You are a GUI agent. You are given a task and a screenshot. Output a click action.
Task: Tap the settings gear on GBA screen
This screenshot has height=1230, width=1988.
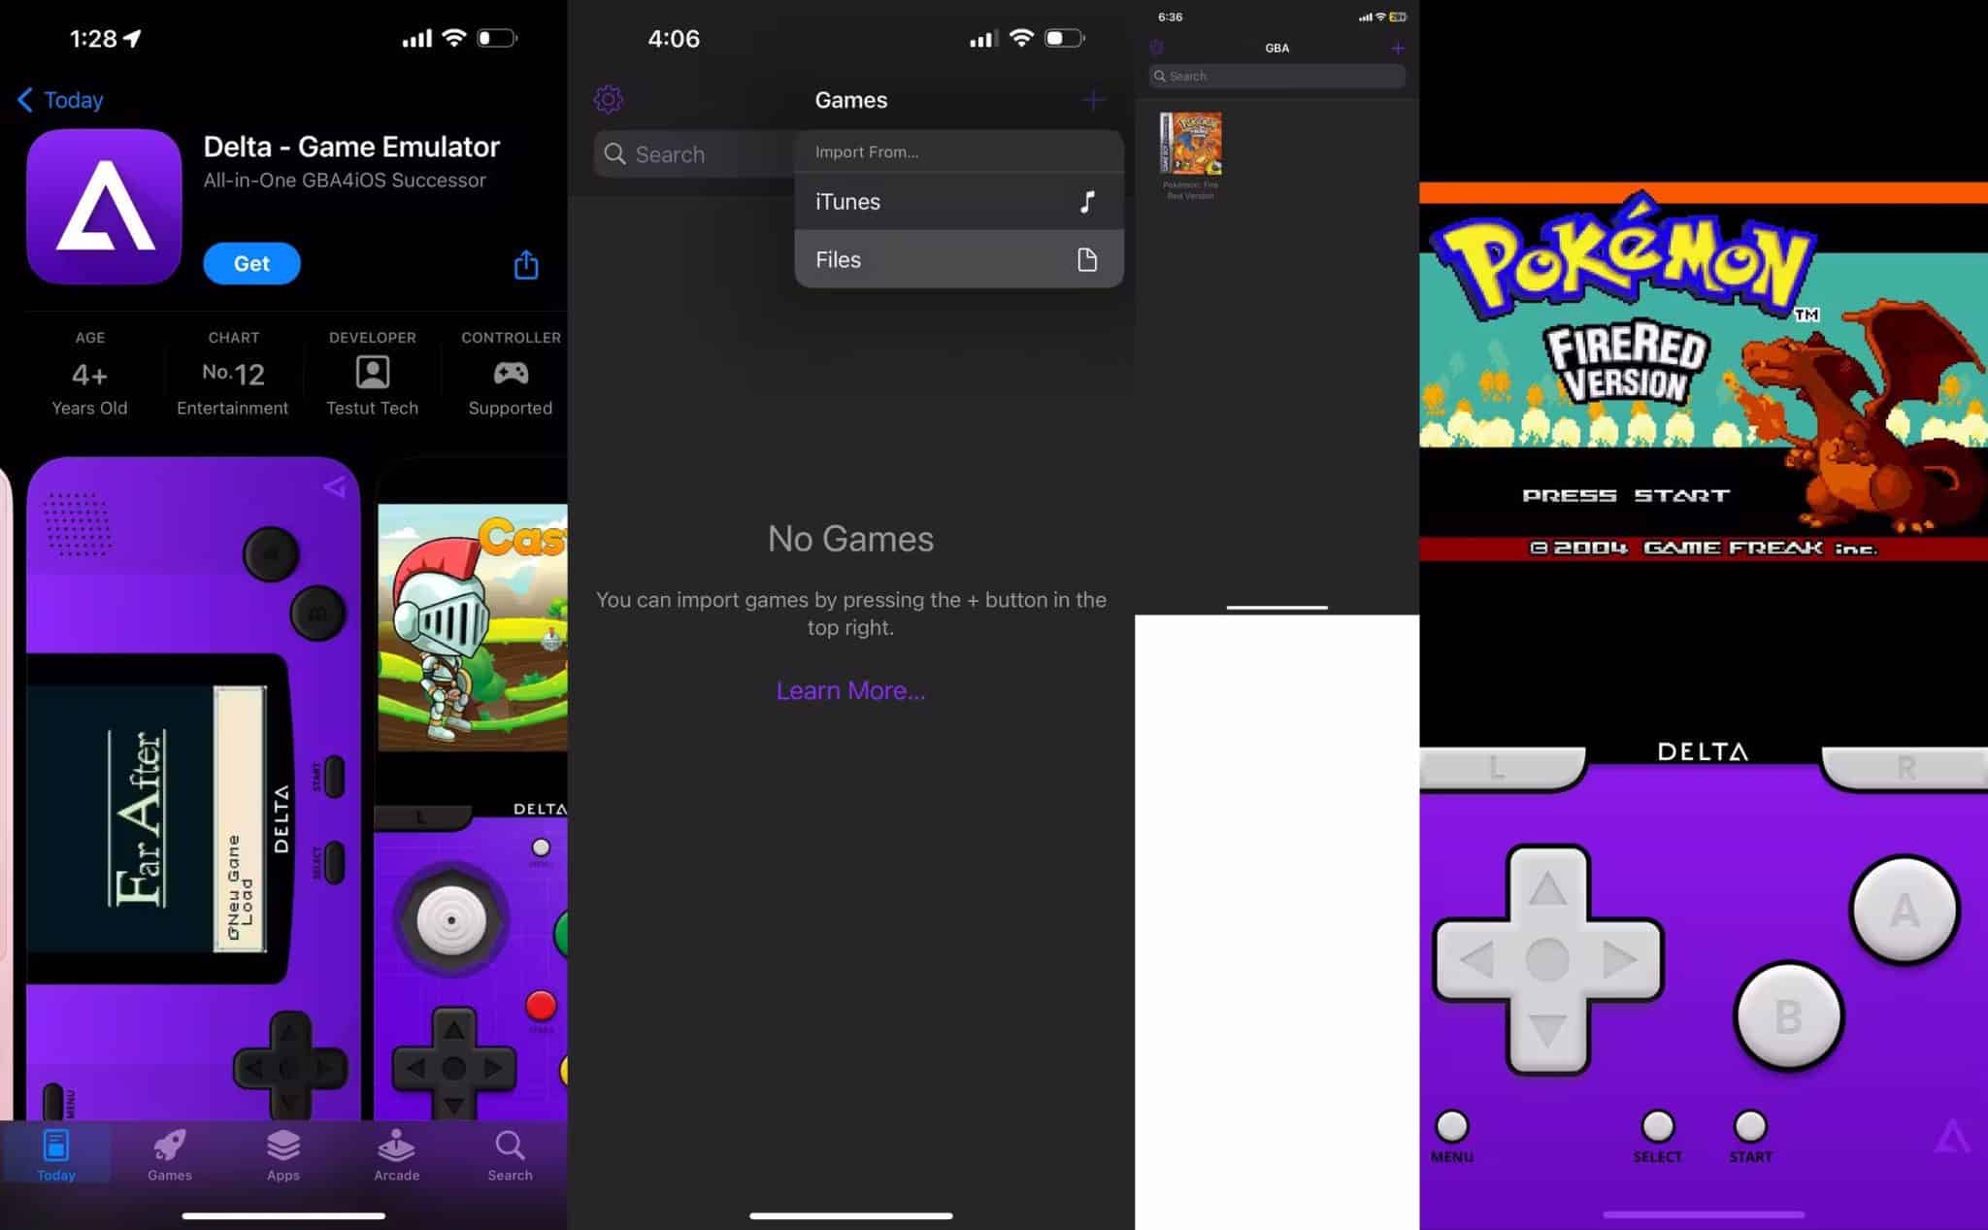pos(1156,48)
